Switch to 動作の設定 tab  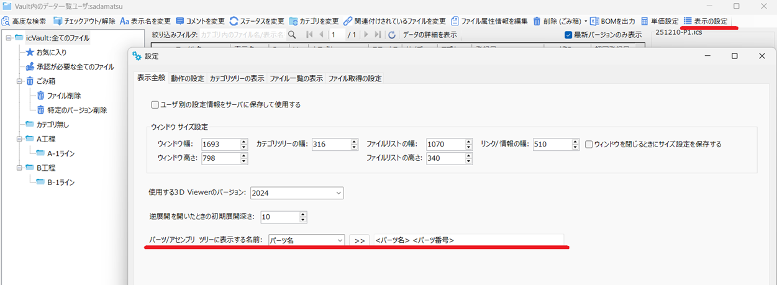point(188,79)
